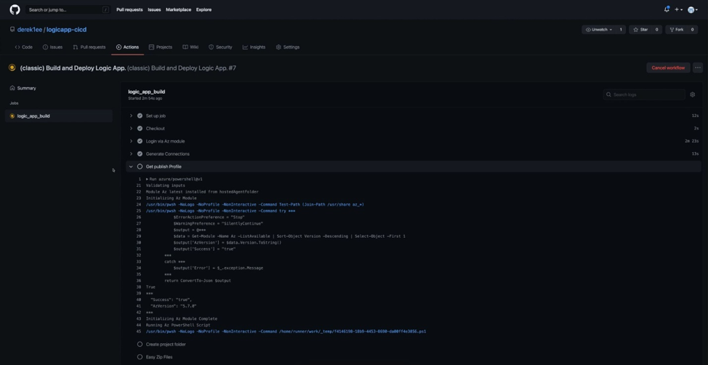Image resolution: width=708 pixels, height=365 pixels.
Task: Click the Set up job success checkmark
Action: click(x=140, y=116)
